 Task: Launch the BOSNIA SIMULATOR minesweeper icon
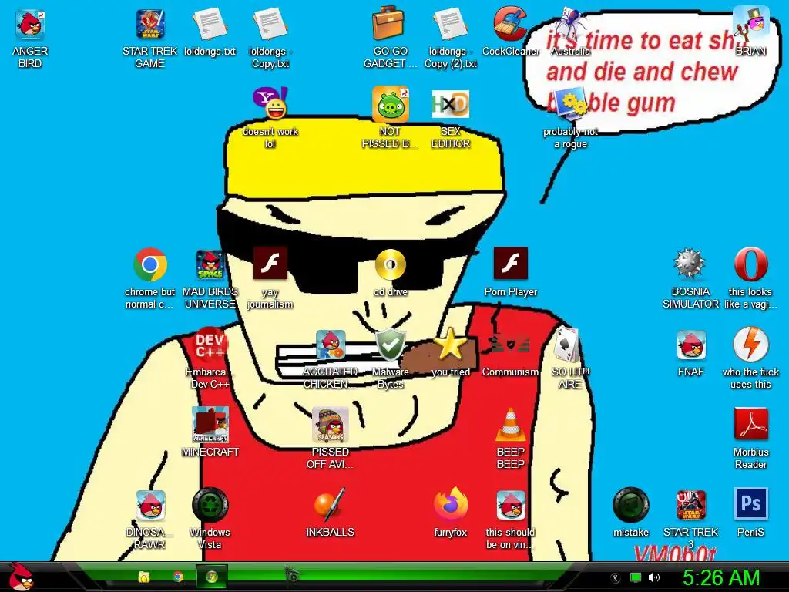[x=690, y=264]
